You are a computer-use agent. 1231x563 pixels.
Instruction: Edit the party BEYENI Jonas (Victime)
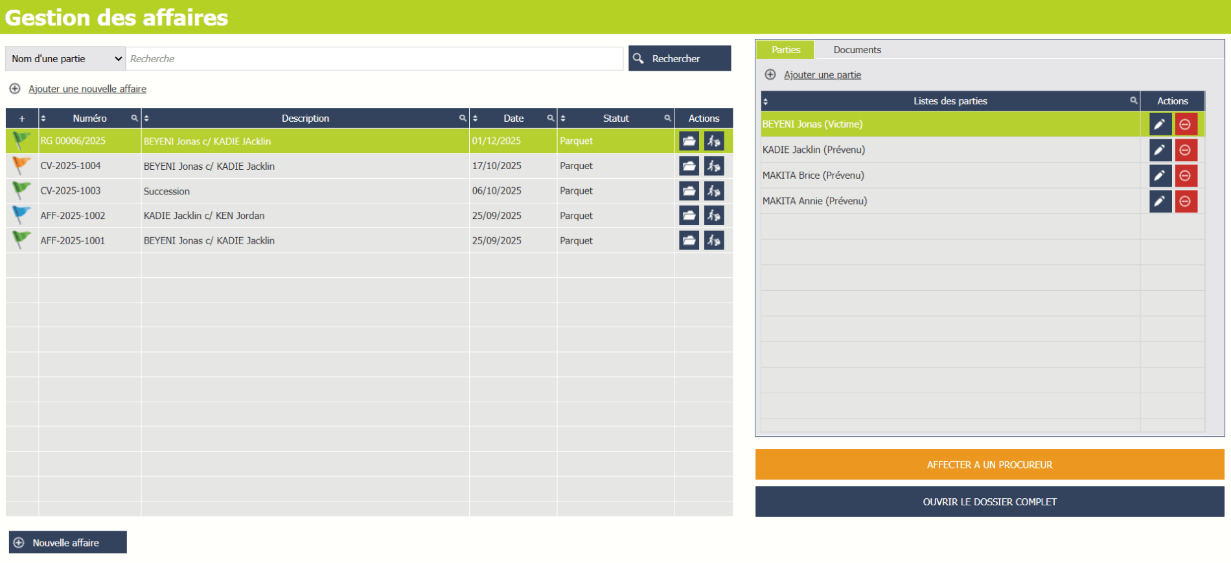click(1160, 124)
